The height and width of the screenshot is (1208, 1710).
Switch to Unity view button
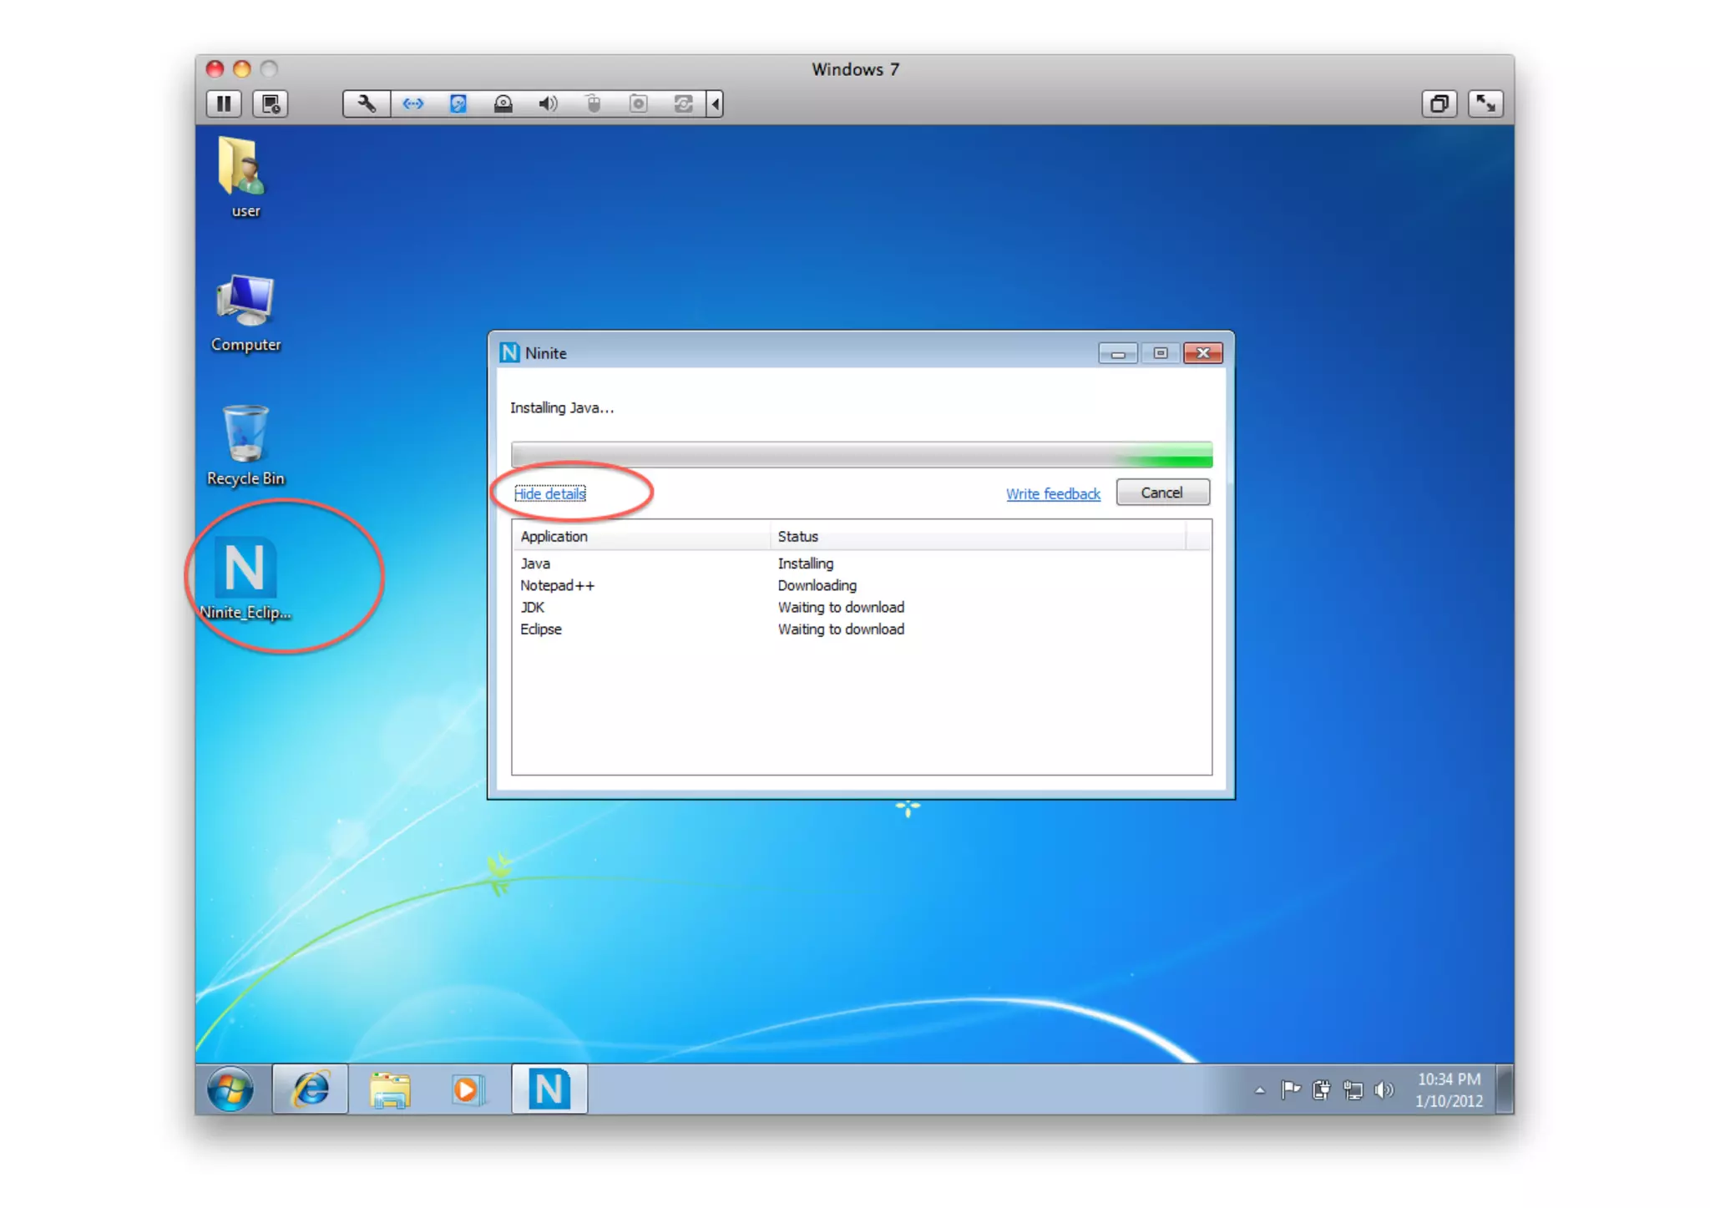point(1439,104)
